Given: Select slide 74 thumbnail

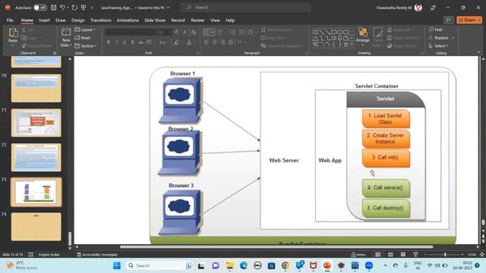Looking at the screenshot, I should (36, 227).
